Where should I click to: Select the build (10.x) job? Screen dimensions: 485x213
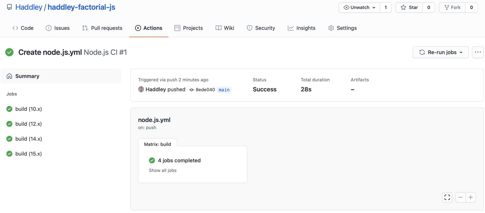click(x=29, y=109)
